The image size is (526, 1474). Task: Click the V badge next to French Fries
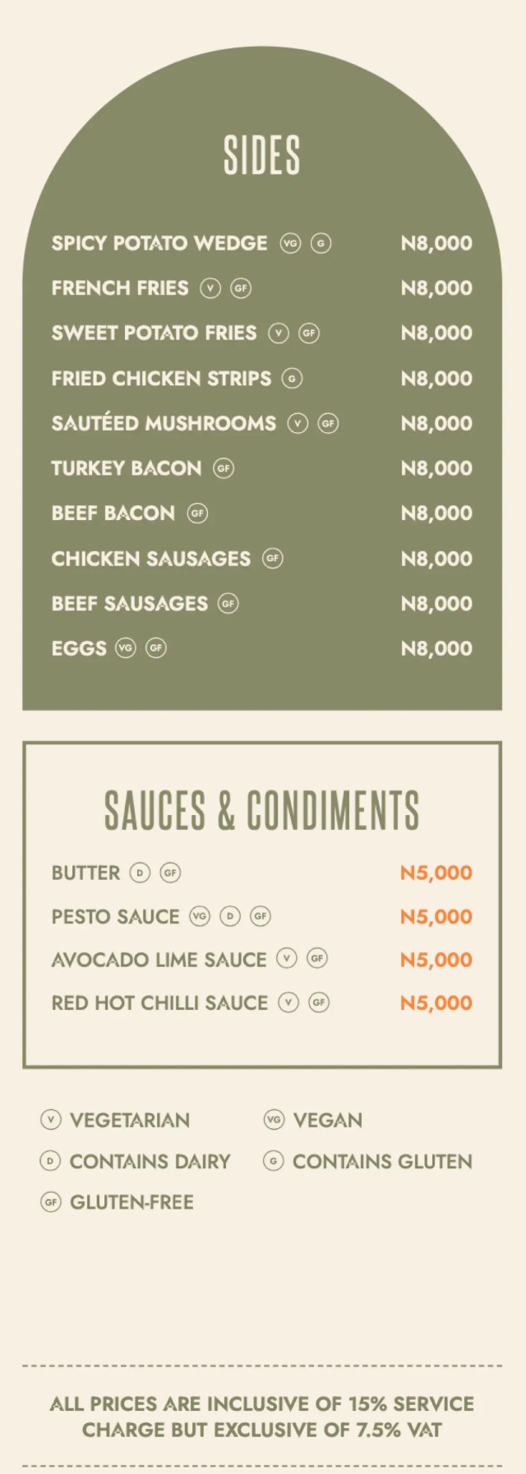tap(210, 288)
